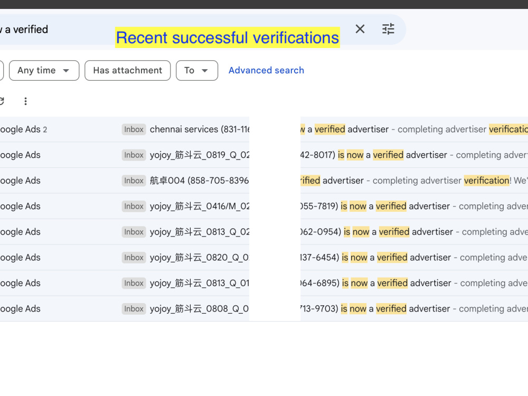Click the snippet ending 55-7819) is now a verified advertiser

pyautogui.click(x=375, y=206)
